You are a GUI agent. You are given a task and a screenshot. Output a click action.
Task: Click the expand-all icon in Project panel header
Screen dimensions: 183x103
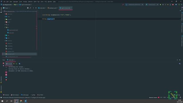(30, 8)
